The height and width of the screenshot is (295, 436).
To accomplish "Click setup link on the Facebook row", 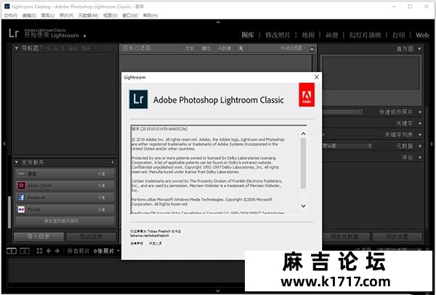I will pyautogui.click(x=101, y=198).
